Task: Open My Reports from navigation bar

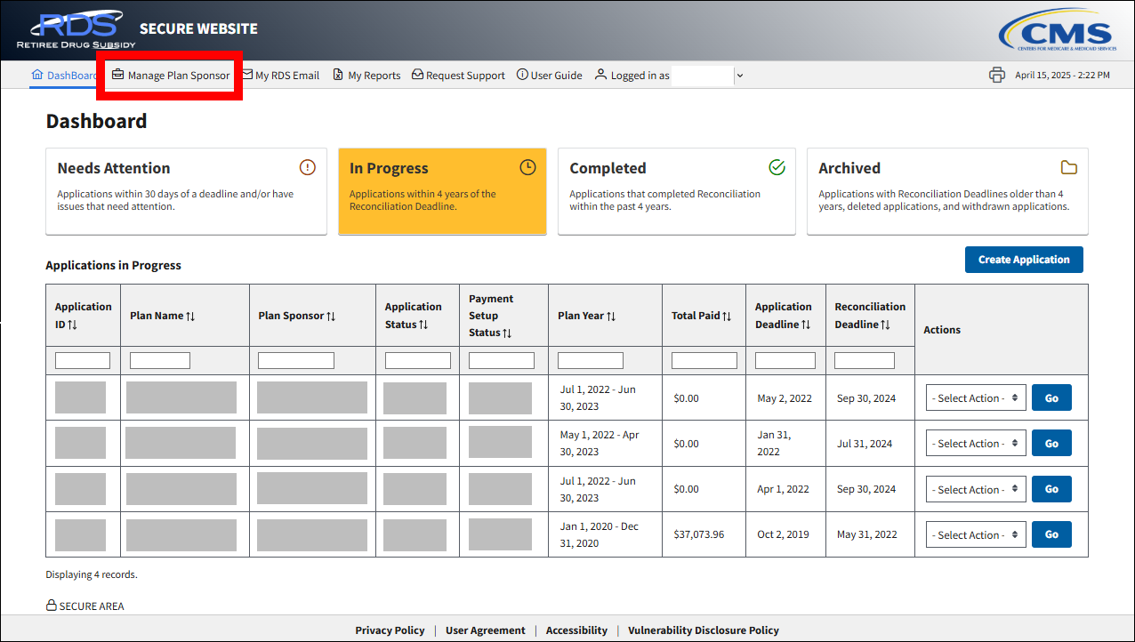Action: [366, 76]
